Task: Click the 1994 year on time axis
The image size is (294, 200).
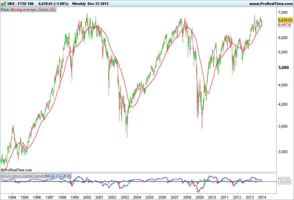Action: [x=12, y=197]
